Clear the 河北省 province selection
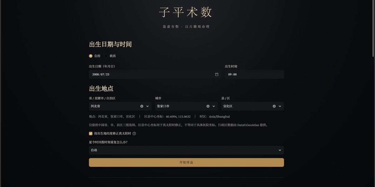 [x=142, y=106]
